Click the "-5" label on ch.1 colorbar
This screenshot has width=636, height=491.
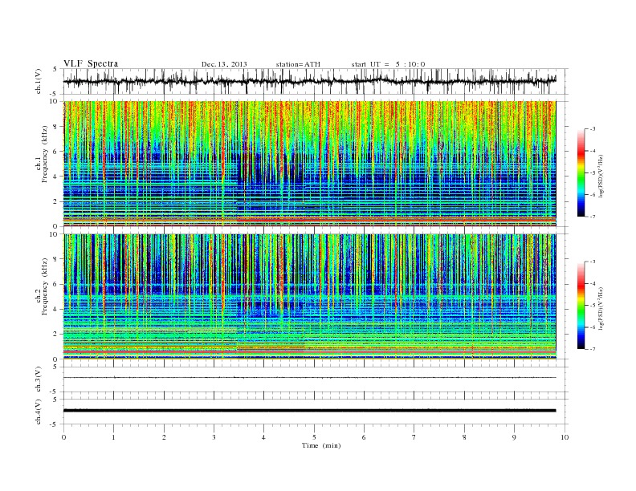[593, 173]
